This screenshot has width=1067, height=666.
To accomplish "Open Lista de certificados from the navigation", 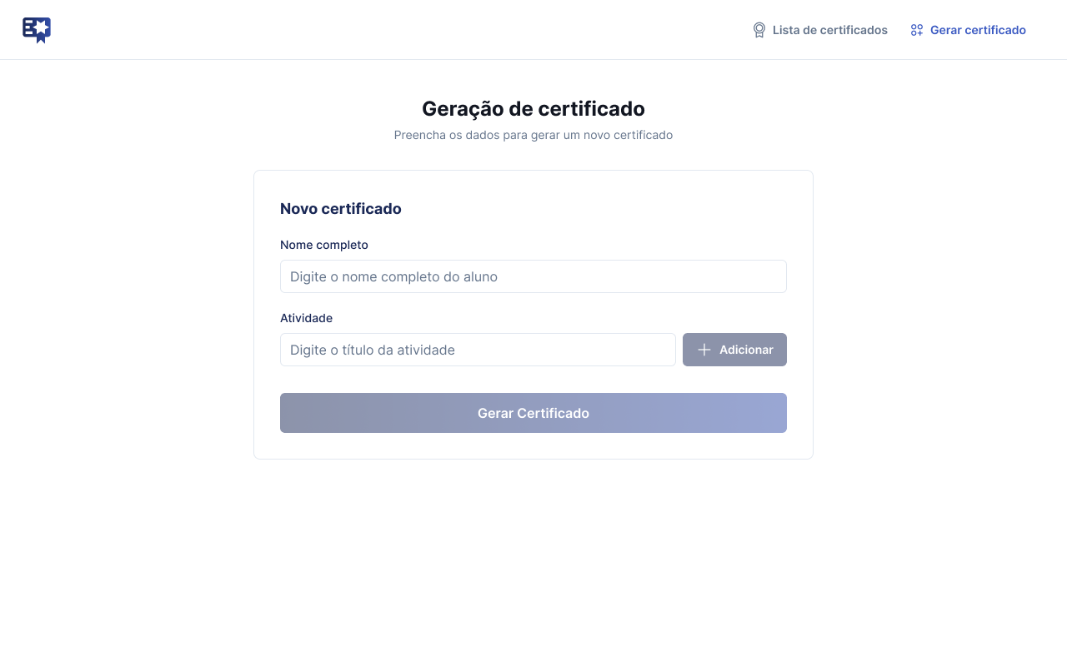I will (x=829, y=29).
